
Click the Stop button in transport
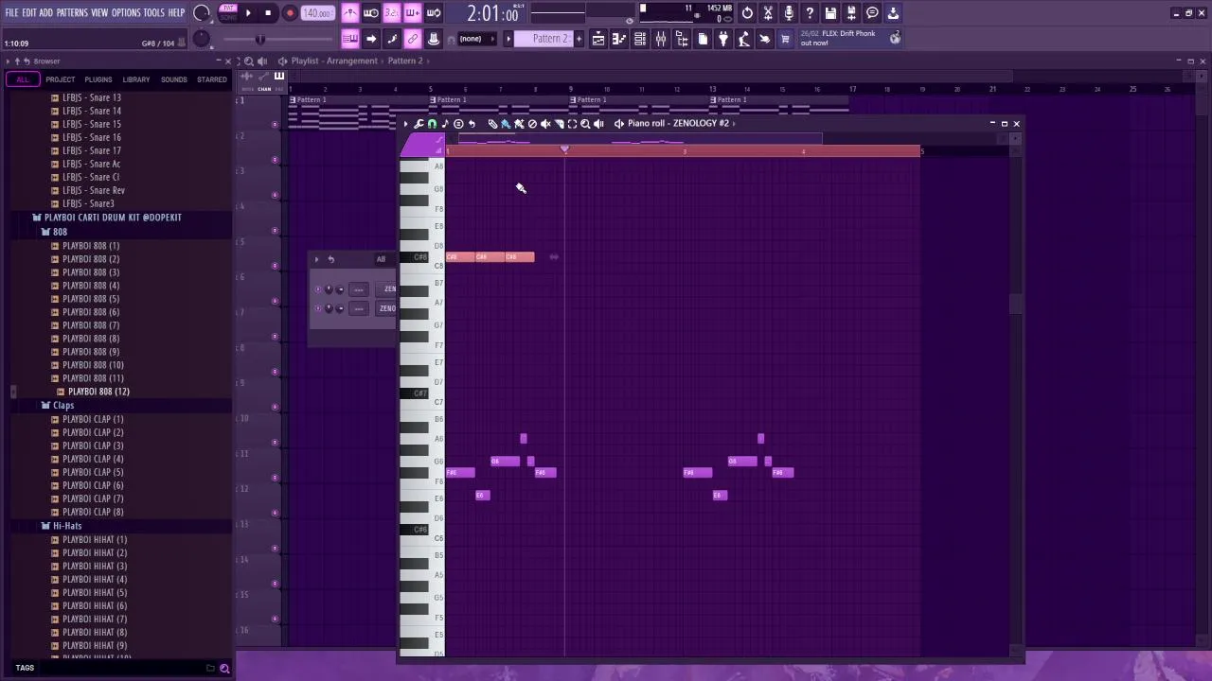click(x=268, y=13)
